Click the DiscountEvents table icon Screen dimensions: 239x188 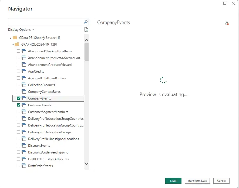(23, 146)
